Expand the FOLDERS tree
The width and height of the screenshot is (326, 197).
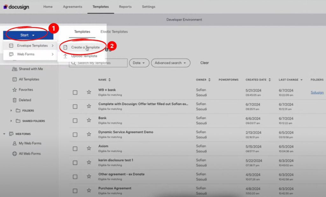pyautogui.click(x=11, y=111)
